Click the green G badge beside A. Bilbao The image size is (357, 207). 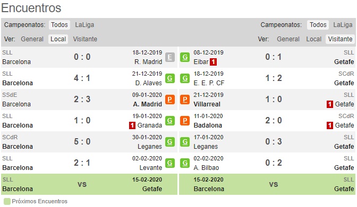185,163
